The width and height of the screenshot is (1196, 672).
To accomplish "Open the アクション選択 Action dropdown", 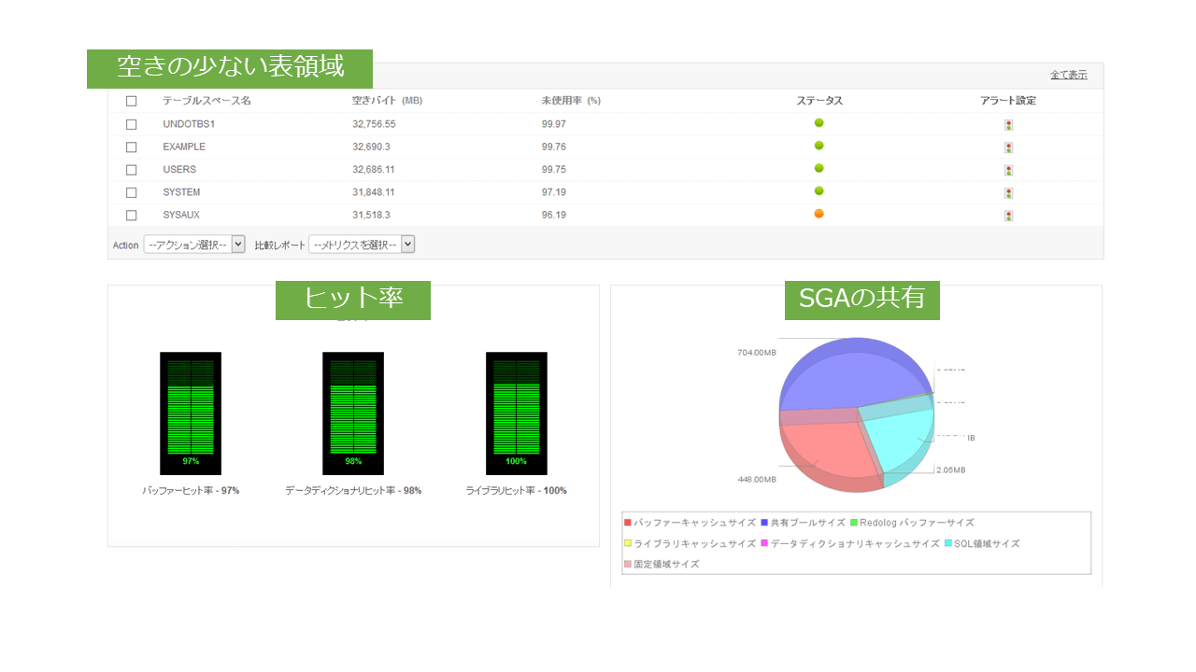I will click(194, 245).
